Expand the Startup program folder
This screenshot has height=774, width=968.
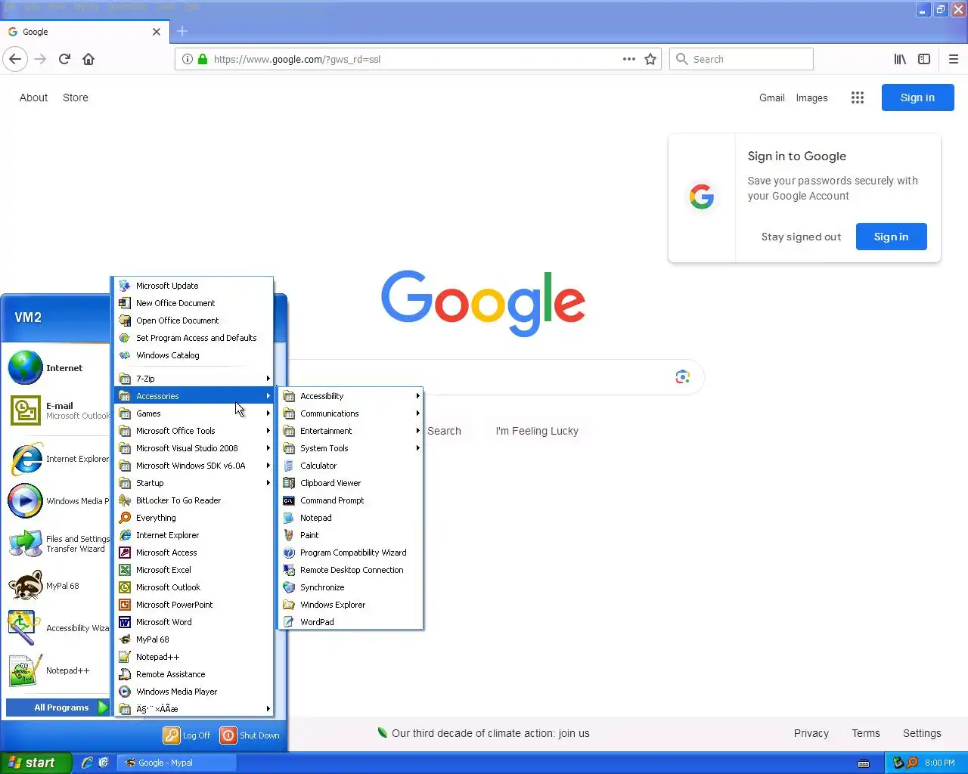tap(194, 483)
